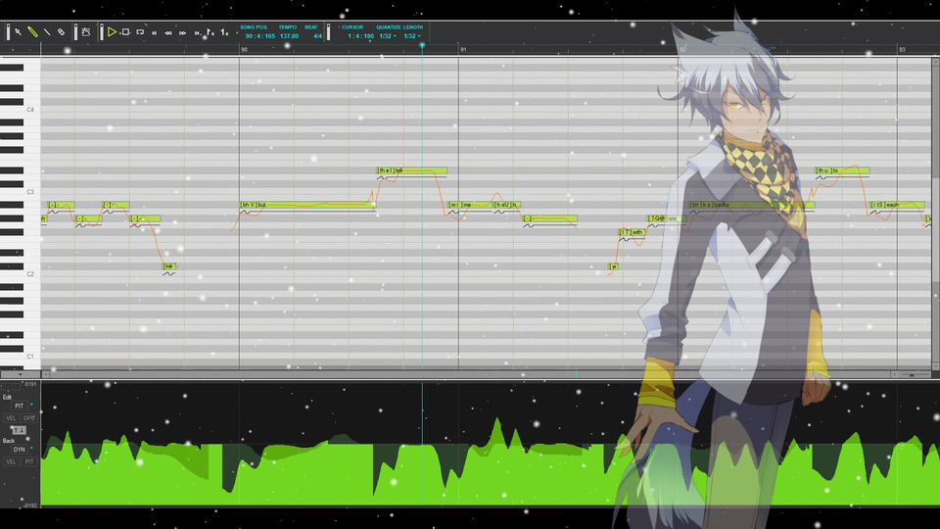Click measure 93 on the ruler

pos(902,50)
